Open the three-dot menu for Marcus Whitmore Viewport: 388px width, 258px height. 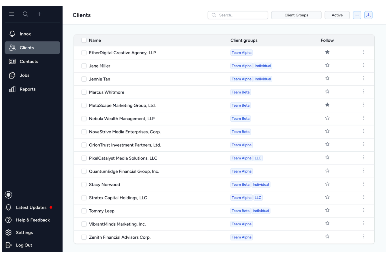364,92
